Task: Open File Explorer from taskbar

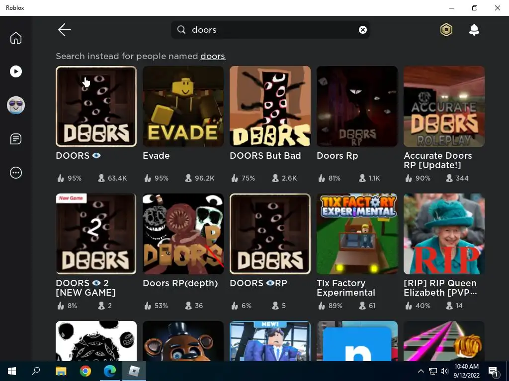Action: tap(61, 371)
